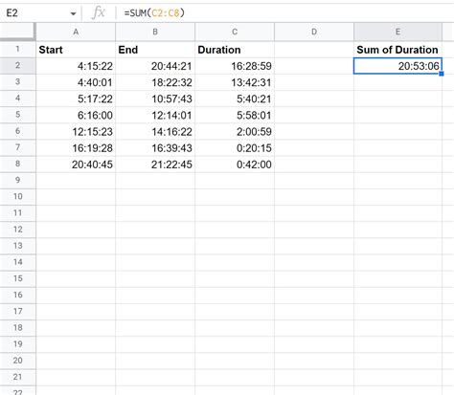Click the Duration header cell
Image resolution: width=454 pixels, height=395 pixels.
pos(235,50)
